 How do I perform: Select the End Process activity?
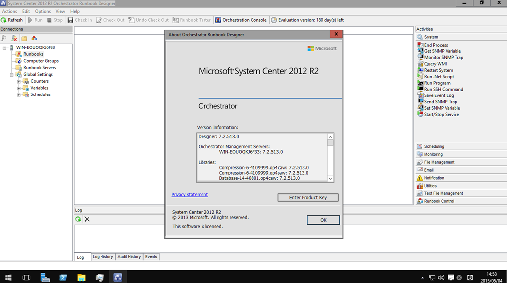pyautogui.click(x=433, y=45)
